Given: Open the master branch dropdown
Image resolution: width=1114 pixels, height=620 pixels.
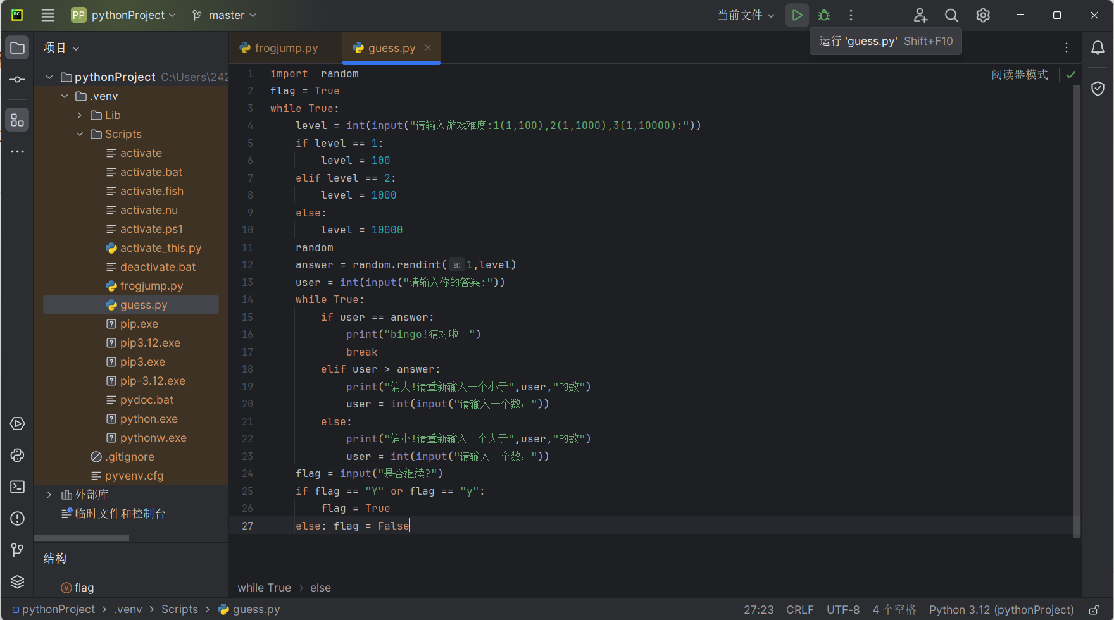Looking at the screenshot, I should tap(225, 15).
